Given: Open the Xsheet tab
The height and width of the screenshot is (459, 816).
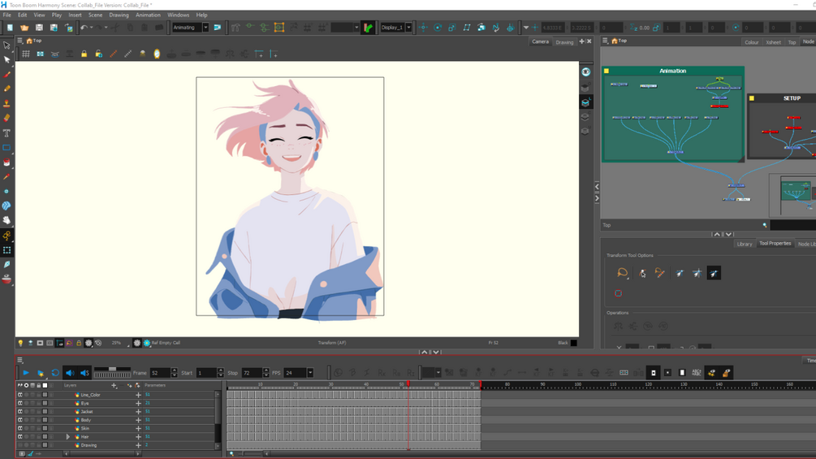Looking at the screenshot, I should 773,42.
